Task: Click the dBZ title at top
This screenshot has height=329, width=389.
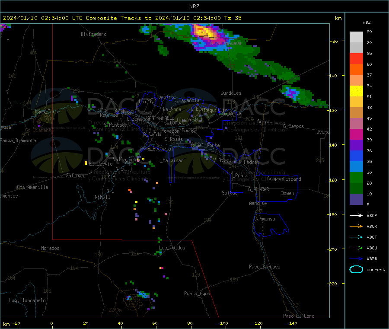Action: [194, 6]
